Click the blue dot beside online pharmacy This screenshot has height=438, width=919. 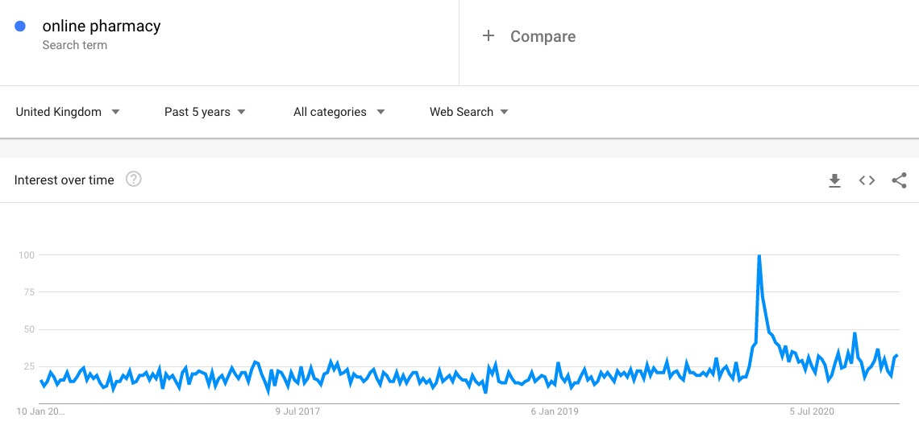click(20, 27)
